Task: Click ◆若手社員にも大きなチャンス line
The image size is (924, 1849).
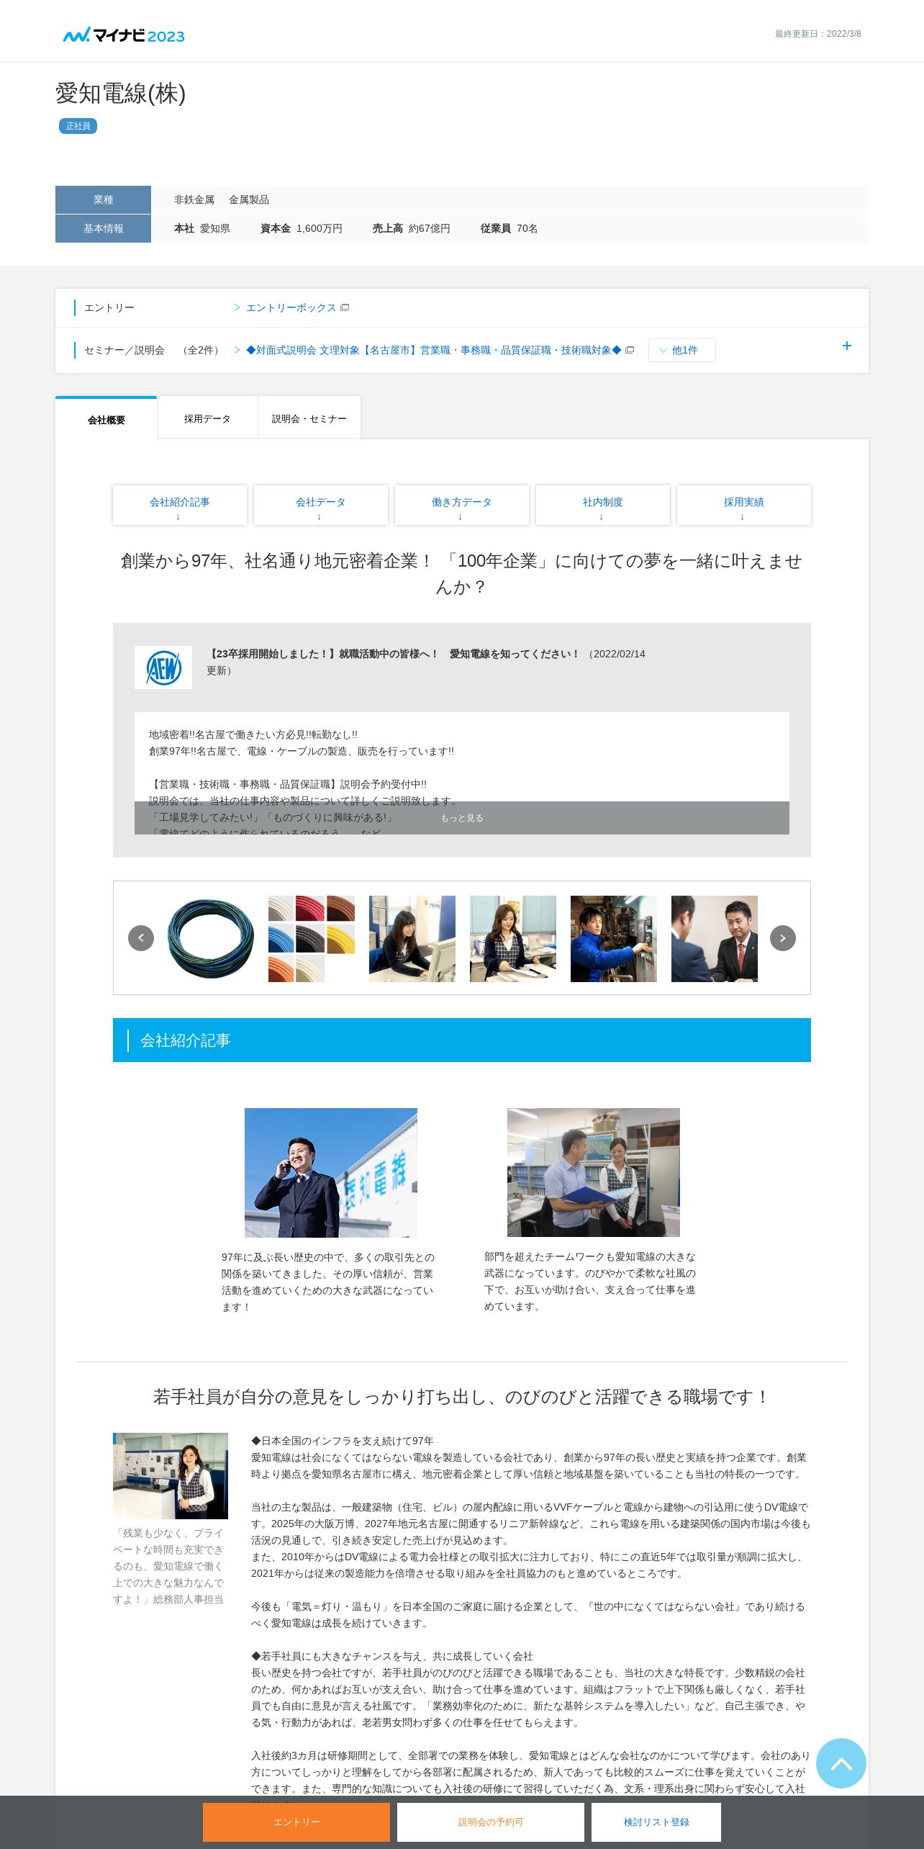Action: click(392, 1656)
